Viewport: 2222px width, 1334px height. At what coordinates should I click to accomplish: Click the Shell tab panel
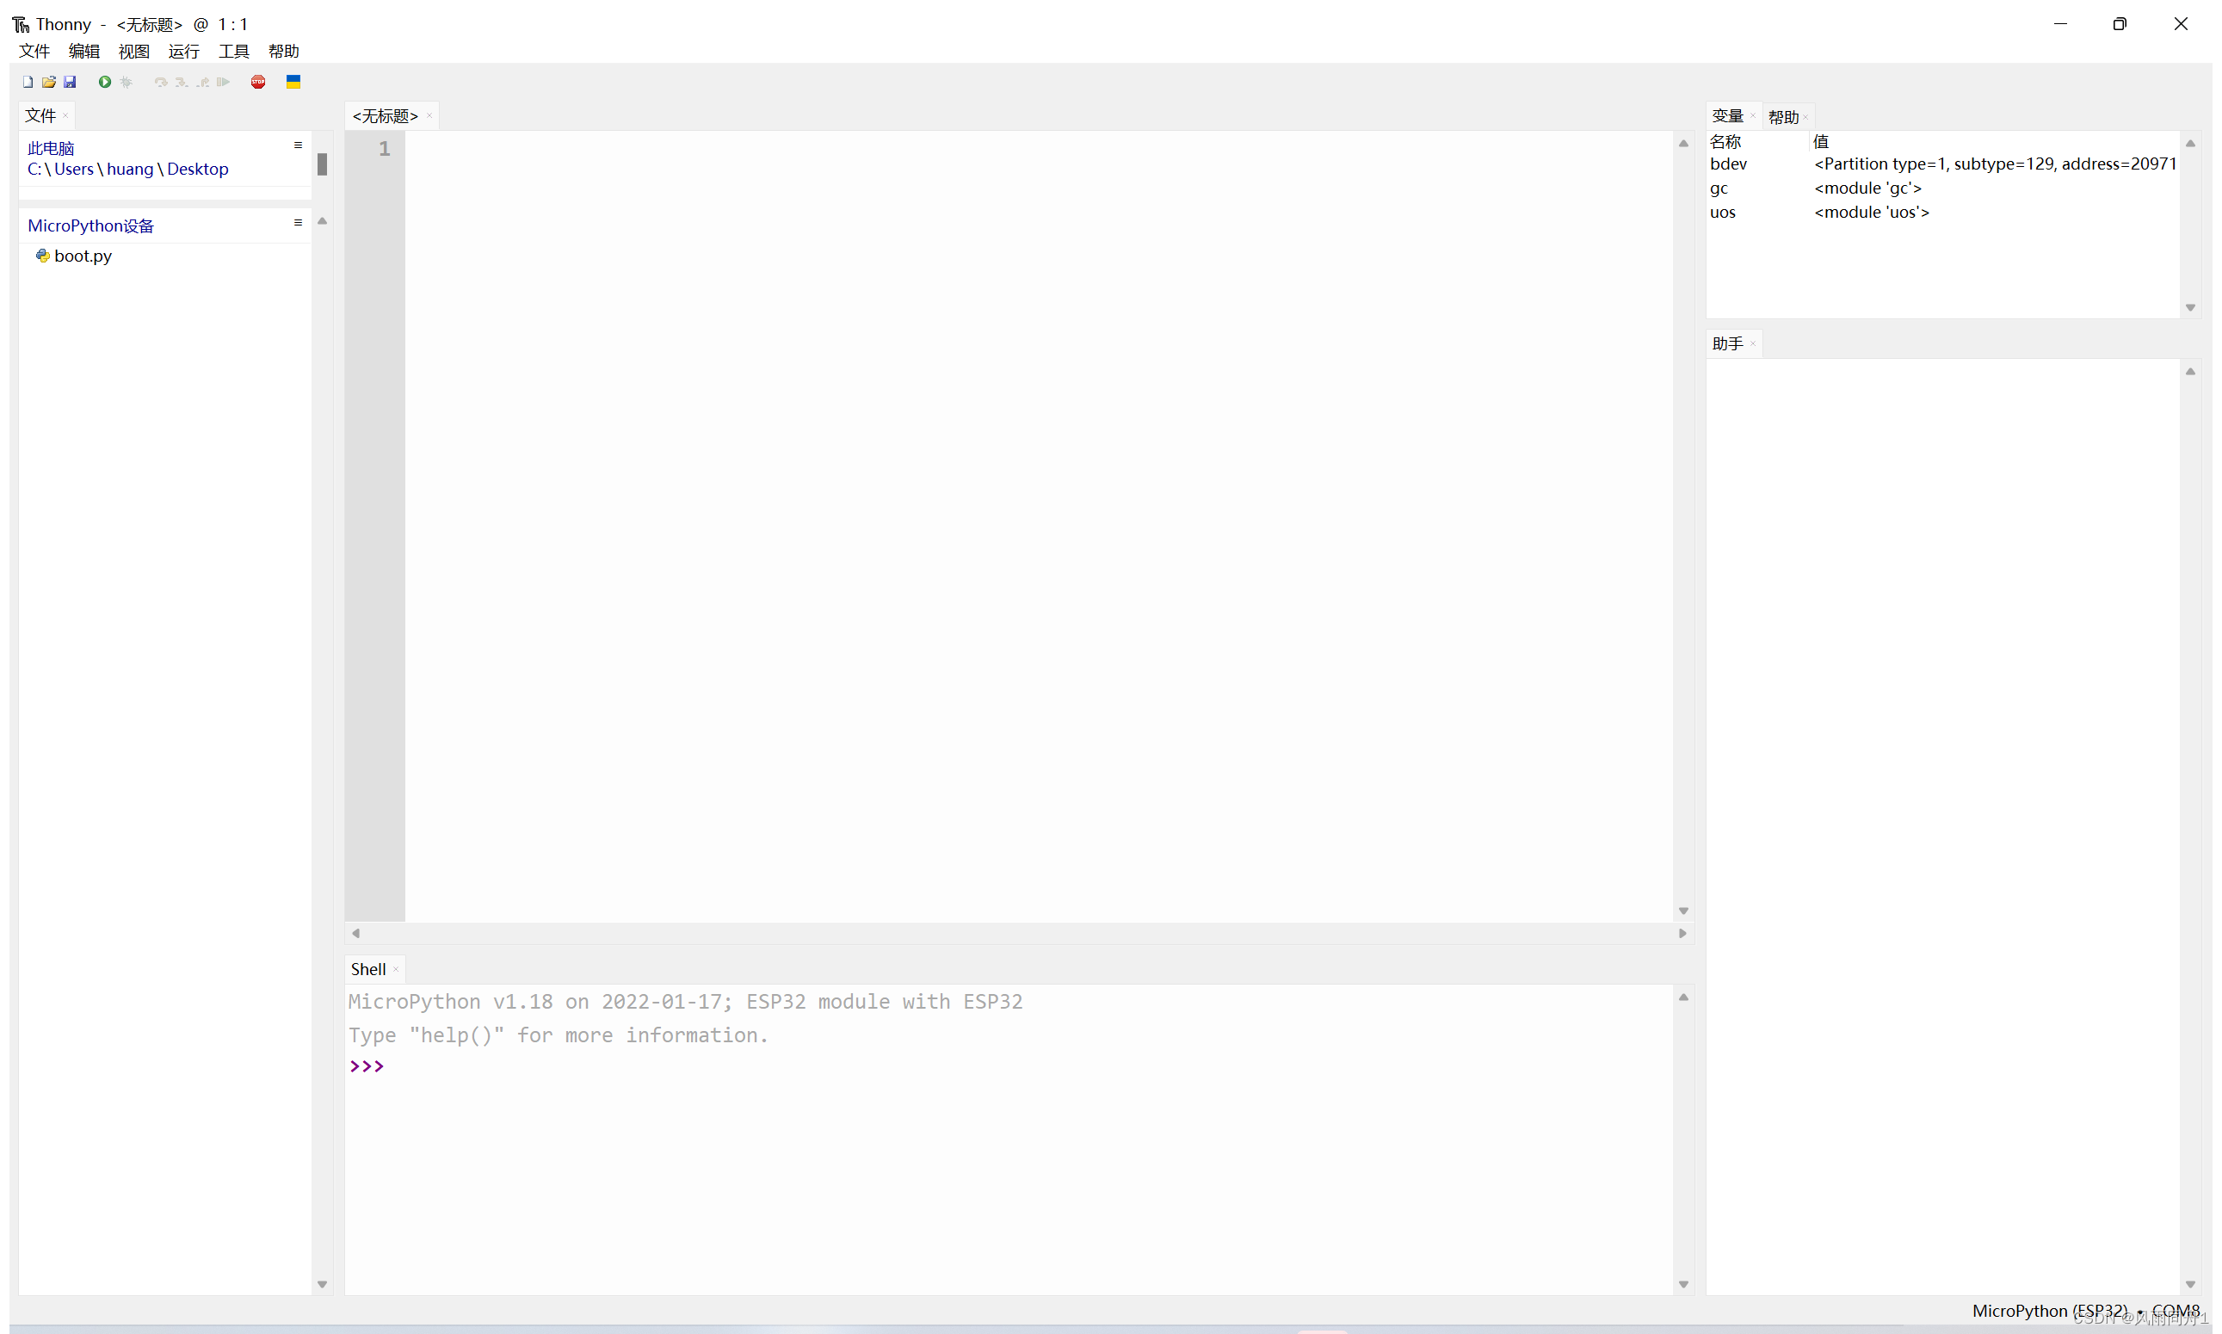pyautogui.click(x=368, y=967)
